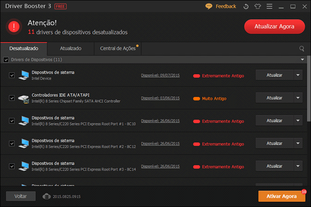Image resolution: width=311 pixels, height=207 pixels.
Task: Open dropdown arrow for Root Port #1 Atualizar
Action: [298, 120]
